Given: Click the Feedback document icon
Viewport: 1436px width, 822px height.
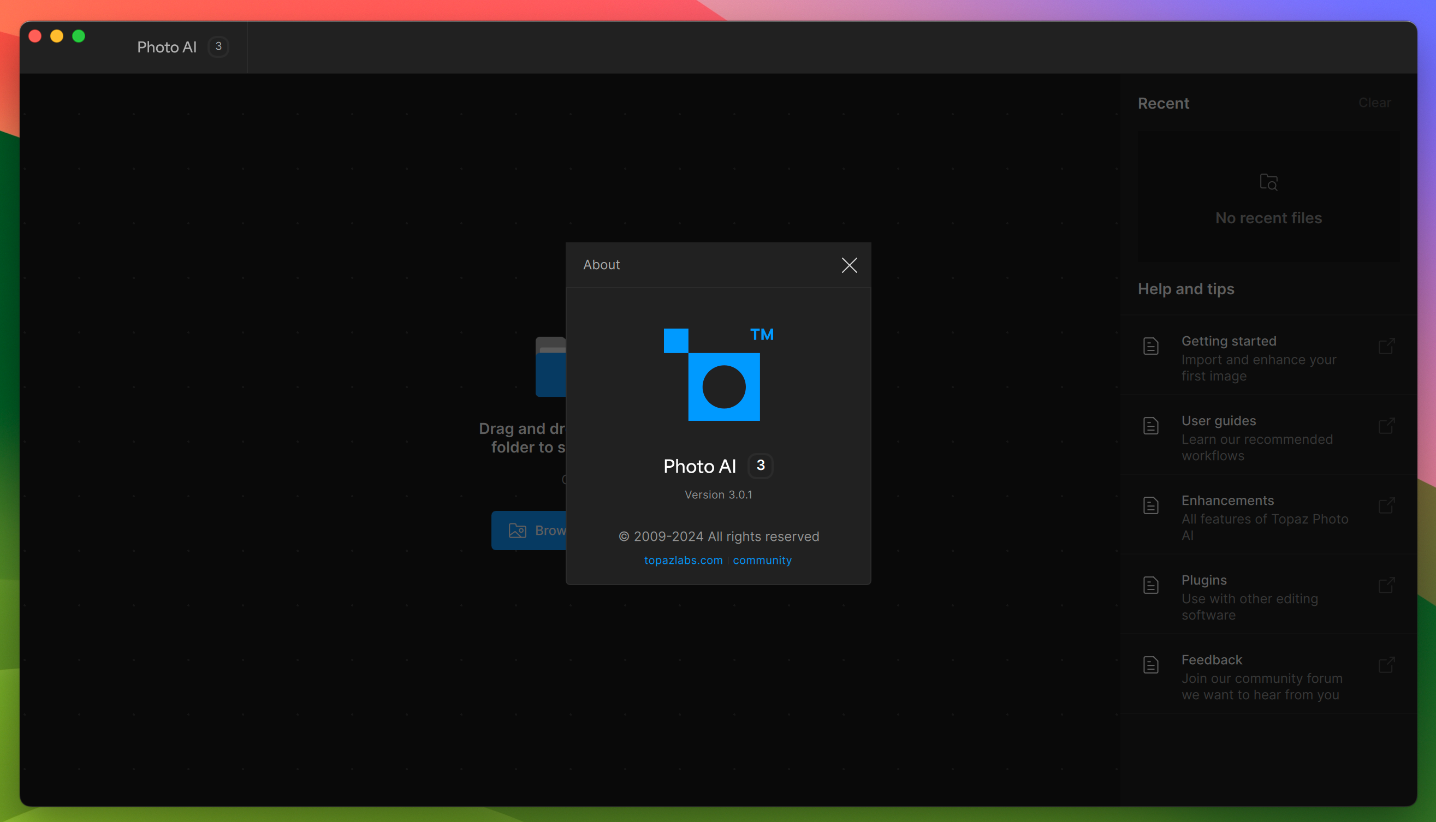Looking at the screenshot, I should (x=1151, y=664).
